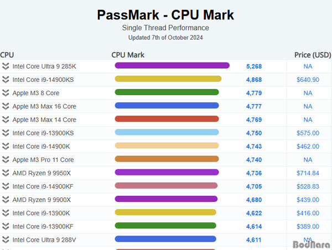This screenshot has width=332, height=250.
Task: Open the Apple M3 Max 14 Core link
Action: click(44, 120)
